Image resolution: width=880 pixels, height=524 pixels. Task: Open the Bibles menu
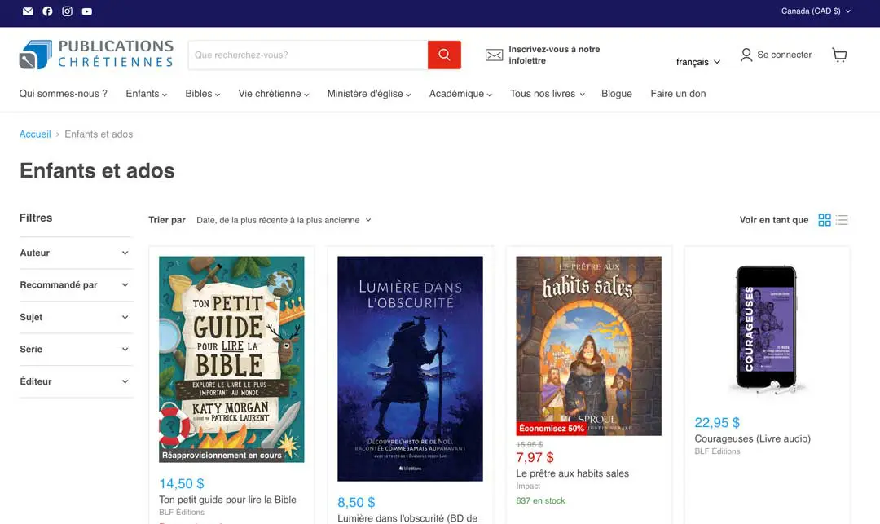pos(203,94)
